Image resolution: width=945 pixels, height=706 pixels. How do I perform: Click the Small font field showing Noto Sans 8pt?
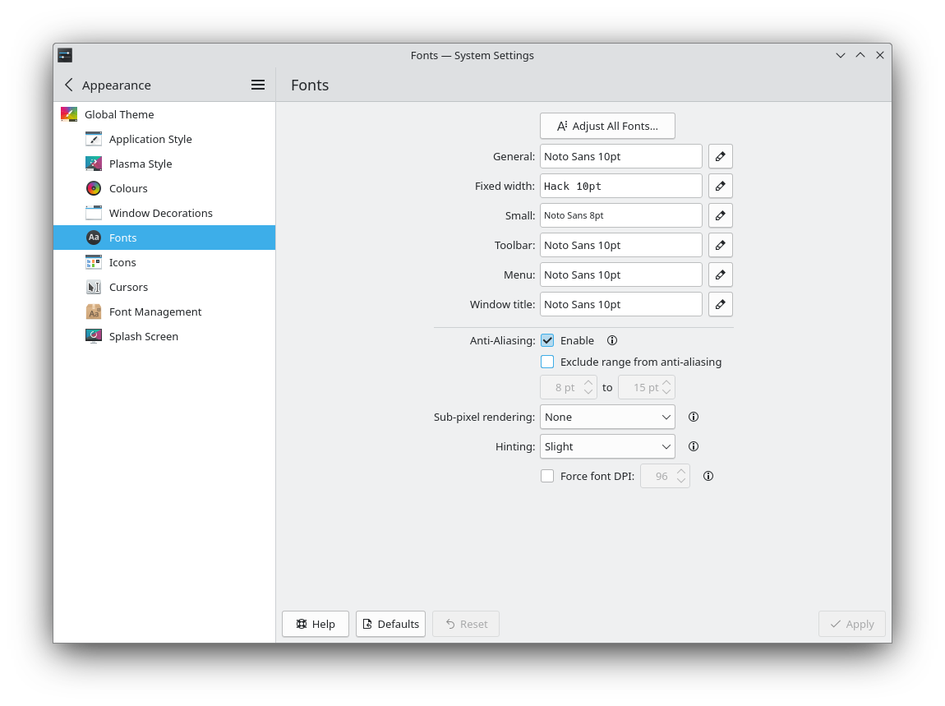pos(620,215)
